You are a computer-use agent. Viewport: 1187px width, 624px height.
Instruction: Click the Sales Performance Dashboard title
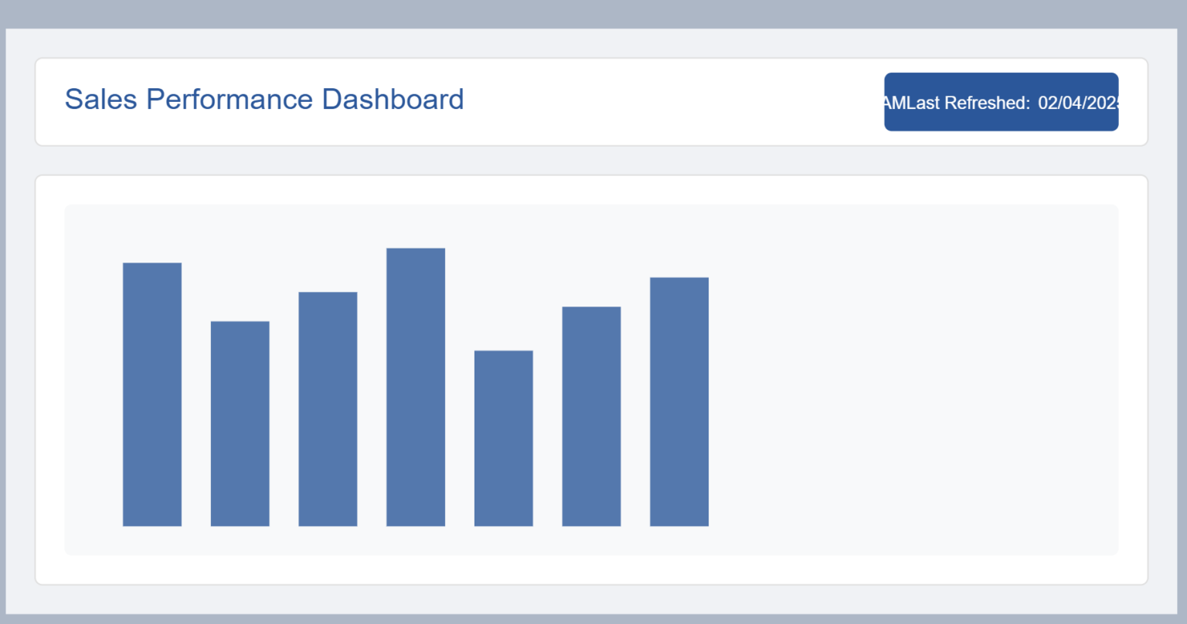coord(264,100)
